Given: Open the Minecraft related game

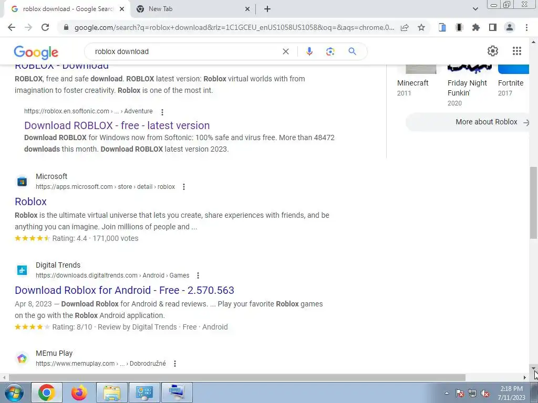Looking at the screenshot, I should click(x=413, y=83).
